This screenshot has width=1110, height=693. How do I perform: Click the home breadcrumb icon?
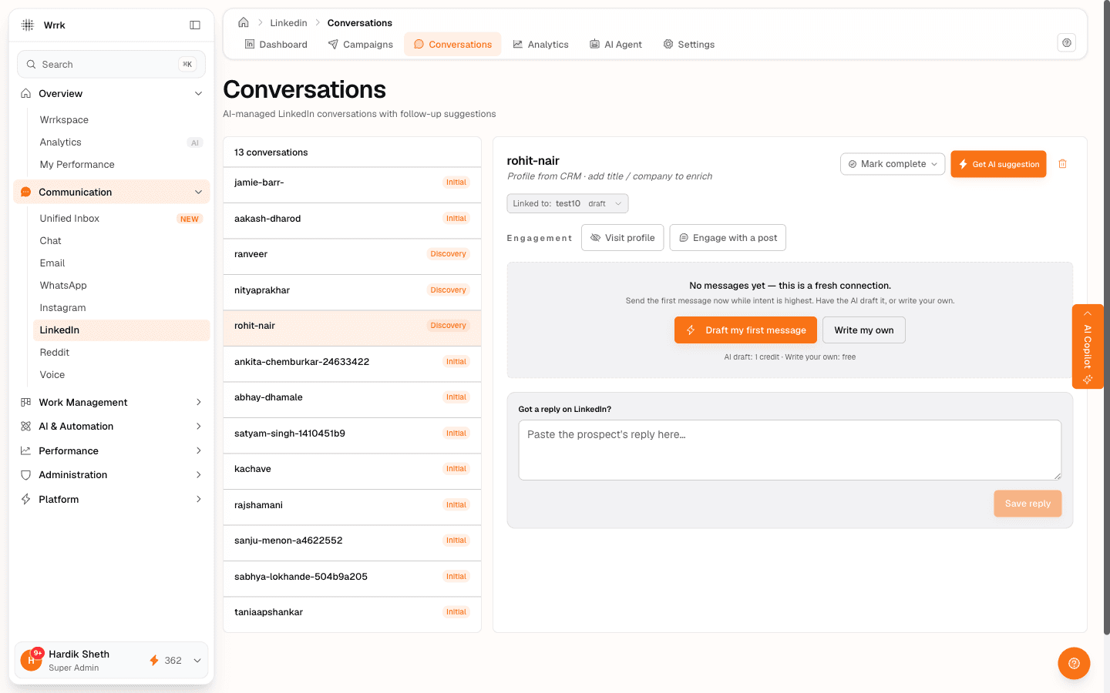pos(244,22)
